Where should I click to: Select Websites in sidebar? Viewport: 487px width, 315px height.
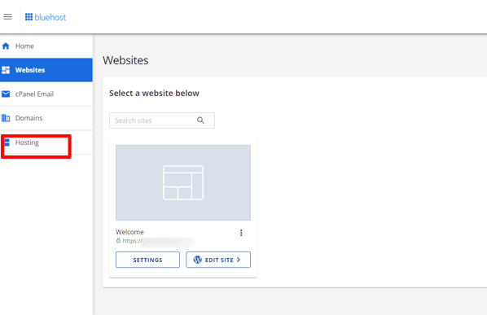[x=46, y=70]
